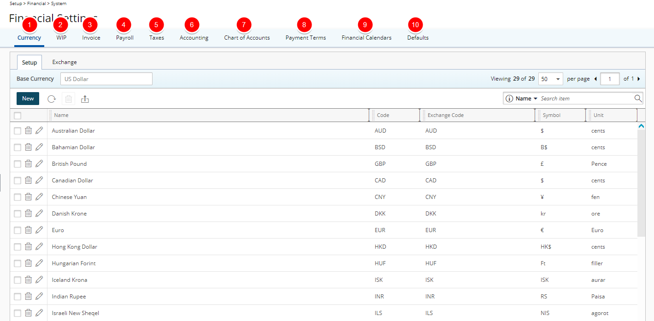Check the Bahamian Dollar row checkbox

coord(18,147)
